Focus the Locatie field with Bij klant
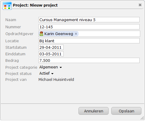Image resolution: width=145 pixels, height=121 pixels. [89, 41]
